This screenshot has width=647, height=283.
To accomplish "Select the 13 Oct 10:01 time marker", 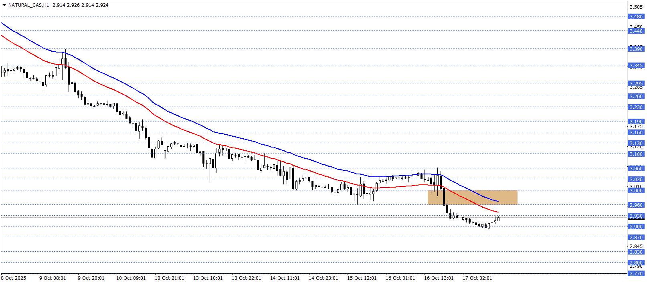I will coord(208,278).
